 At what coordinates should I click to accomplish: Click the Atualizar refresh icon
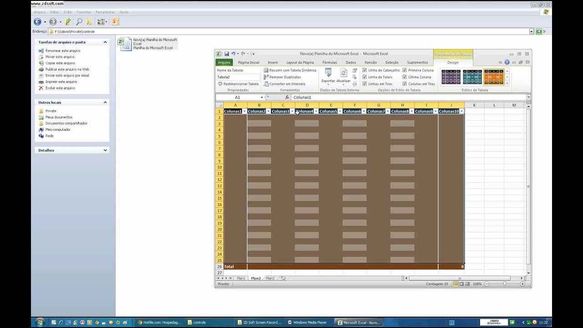click(x=343, y=73)
